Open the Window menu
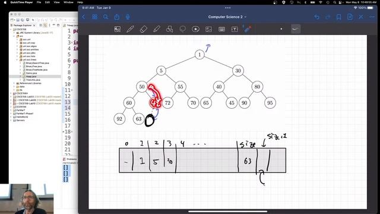380x214 pixels. 68,2
